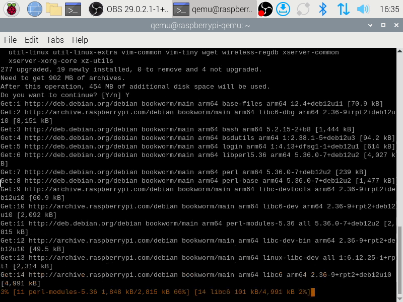Click the 'Get:8' perl-base line
This screenshot has width=403, height=302.
click(197, 181)
